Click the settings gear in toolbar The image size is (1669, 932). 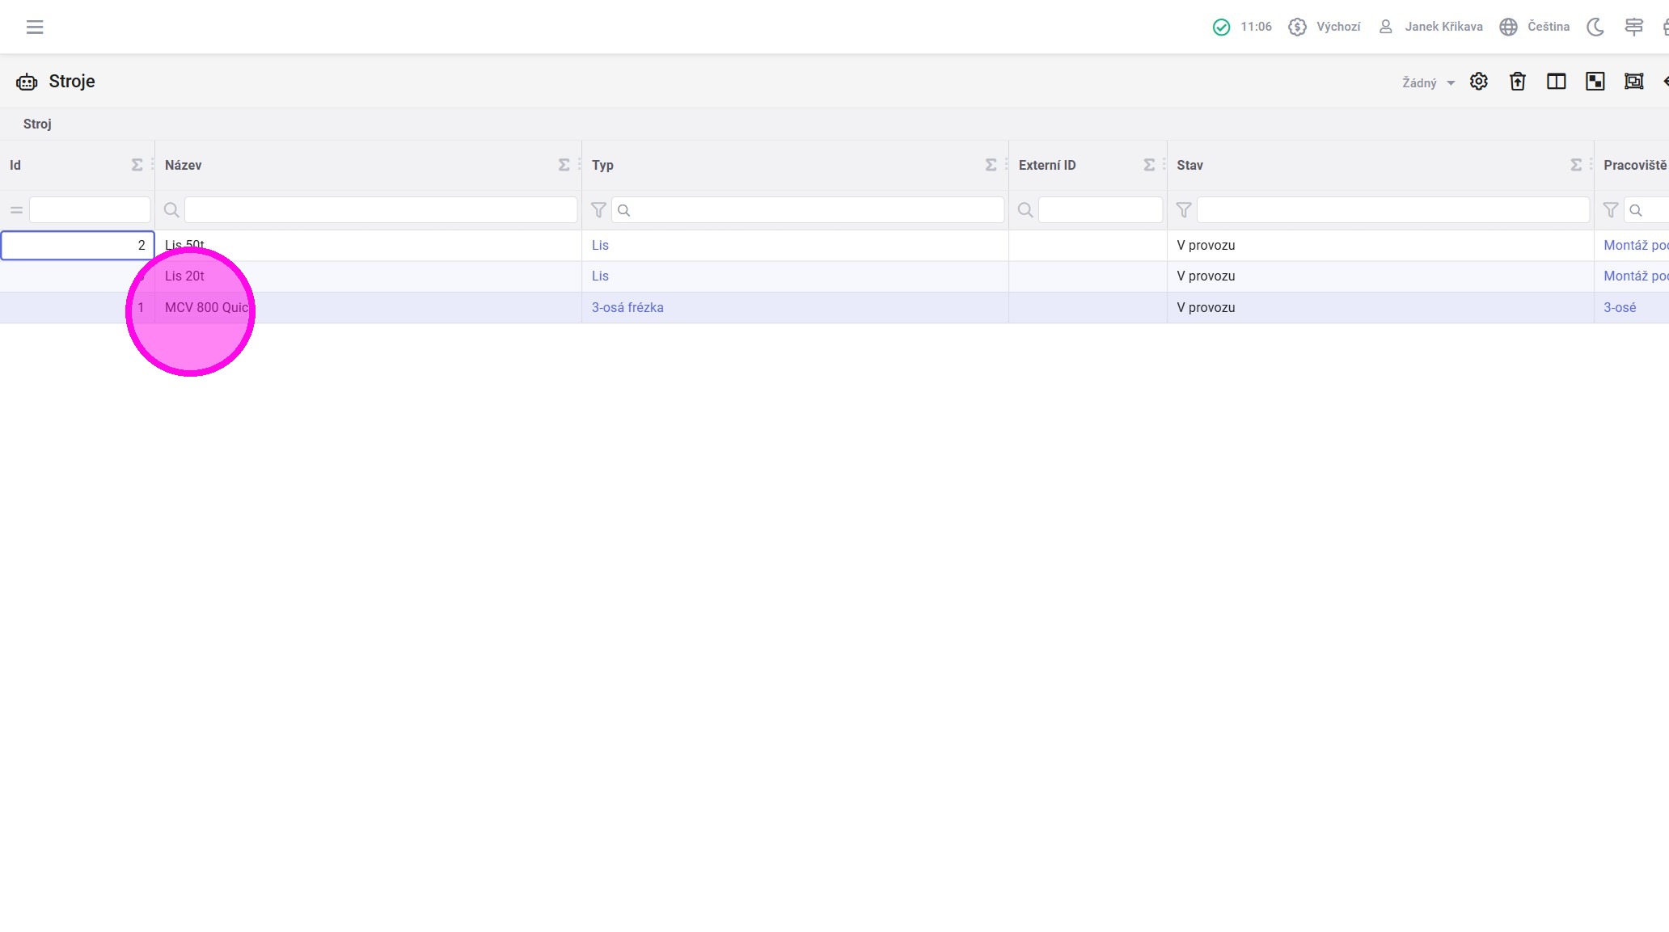[1478, 82]
